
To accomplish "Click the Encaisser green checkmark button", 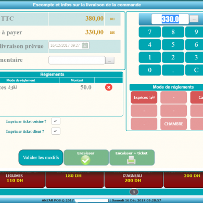I will [86, 158].
